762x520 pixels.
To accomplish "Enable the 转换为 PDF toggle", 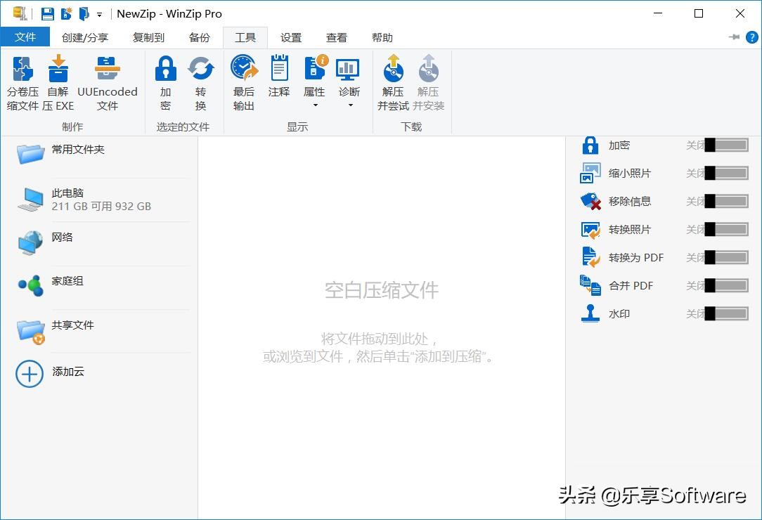I will pyautogui.click(x=728, y=258).
